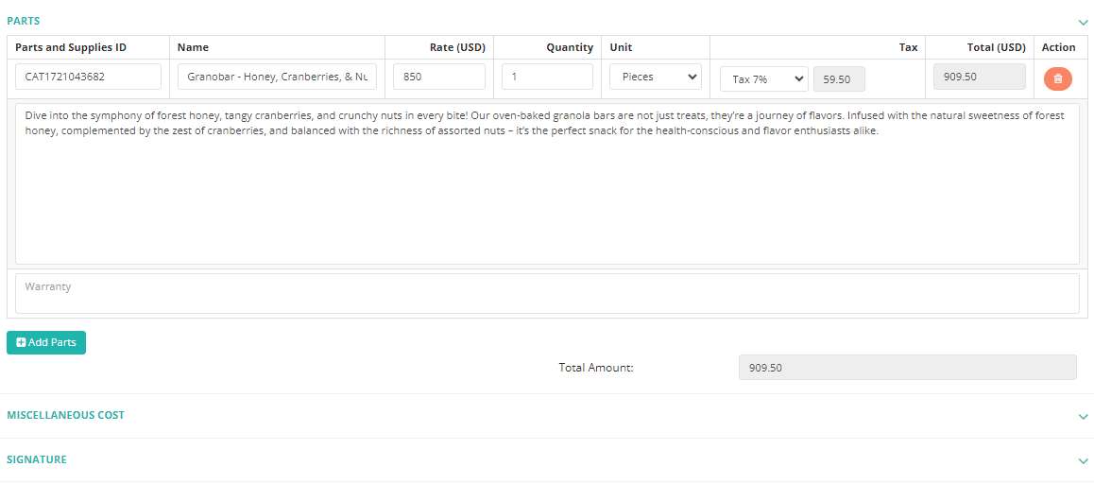Click the Warranty text field
The height and width of the screenshot is (484, 1094).
pos(547,293)
